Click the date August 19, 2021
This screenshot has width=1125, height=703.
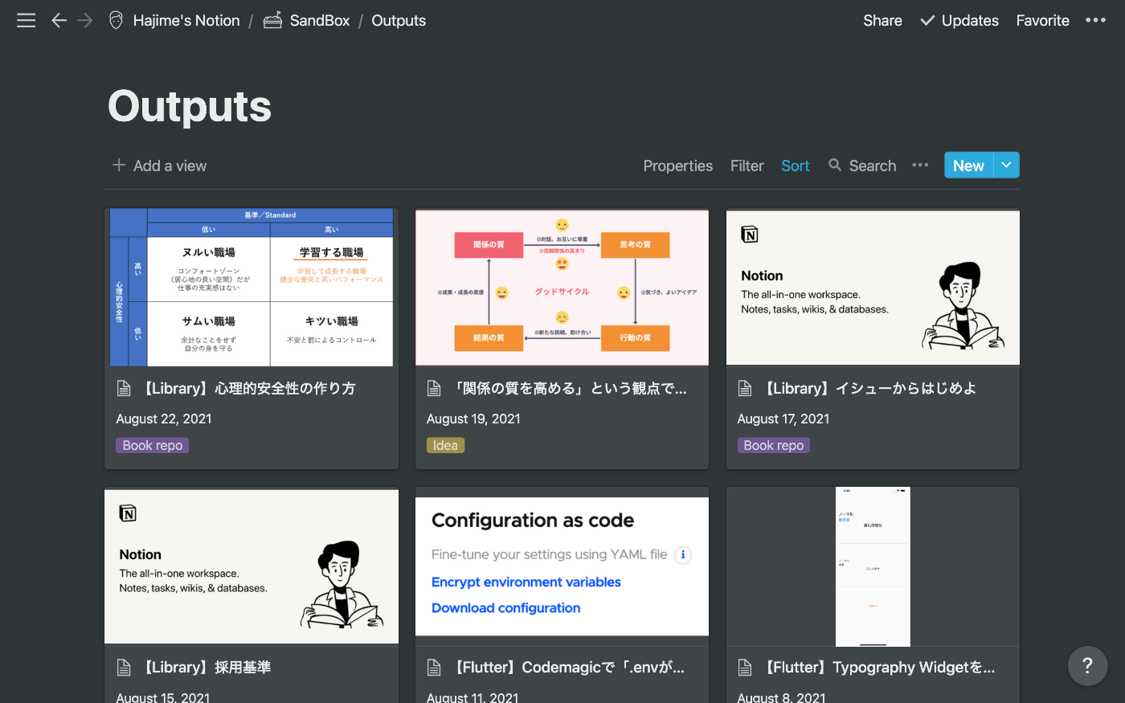[473, 419]
